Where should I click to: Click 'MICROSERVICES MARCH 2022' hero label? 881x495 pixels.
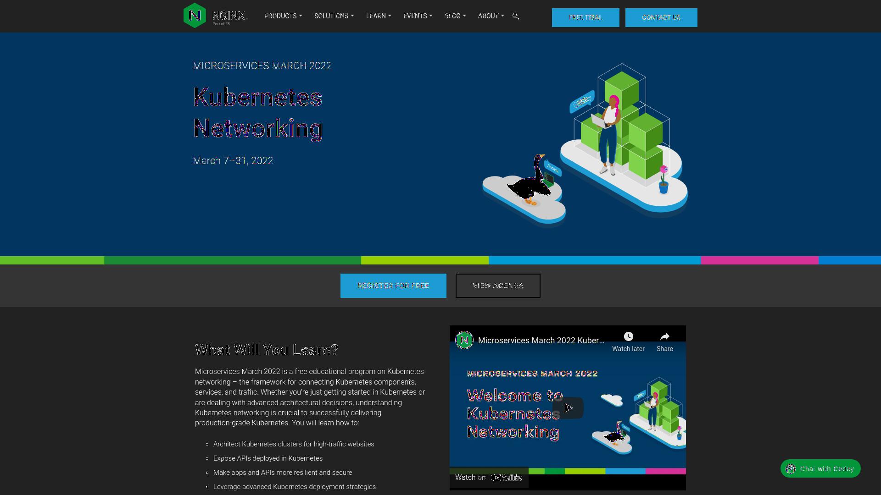coord(262,66)
